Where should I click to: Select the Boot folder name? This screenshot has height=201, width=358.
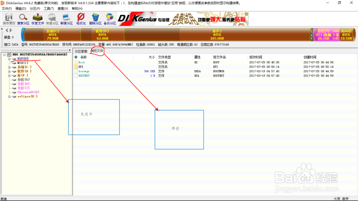[82, 62]
